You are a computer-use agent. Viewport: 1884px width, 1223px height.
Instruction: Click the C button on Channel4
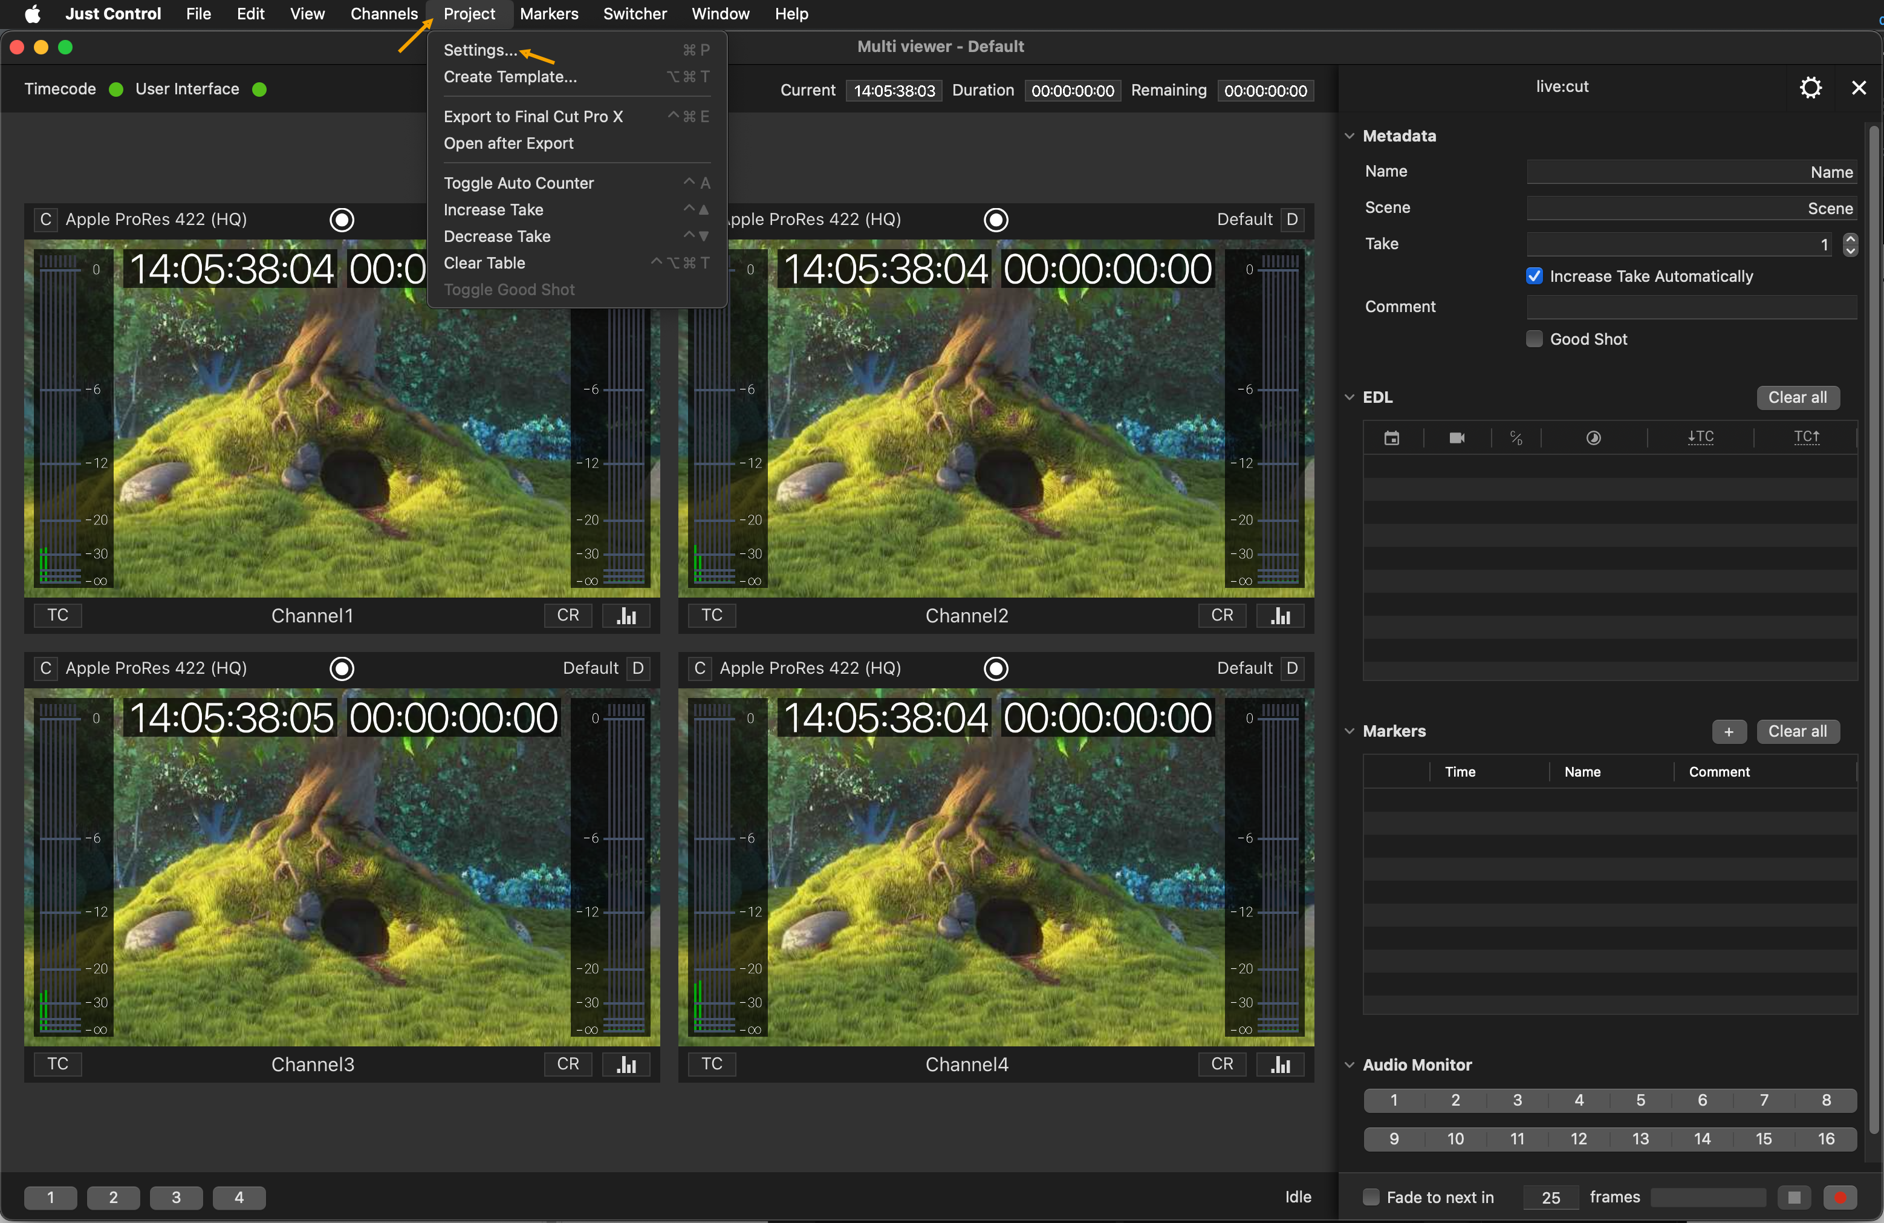tap(700, 668)
